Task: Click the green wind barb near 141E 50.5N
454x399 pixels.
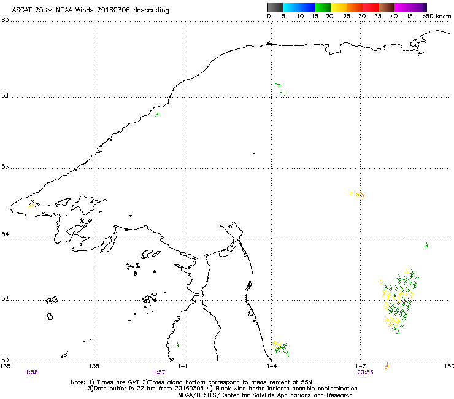Action: pyautogui.click(x=177, y=344)
